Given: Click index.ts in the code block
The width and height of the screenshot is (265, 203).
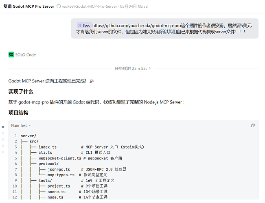Looking at the screenshot, I should 48,147.
